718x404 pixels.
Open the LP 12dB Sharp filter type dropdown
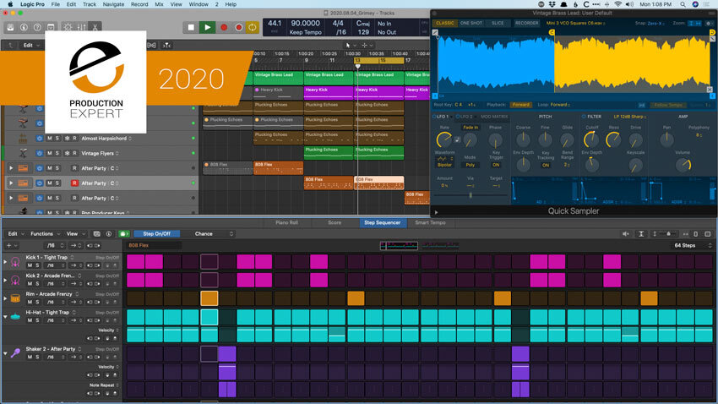(629, 117)
